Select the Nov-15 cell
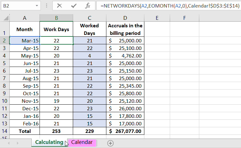This screenshot has width=241, height=148. click(x=24, y=101)
